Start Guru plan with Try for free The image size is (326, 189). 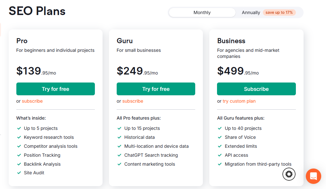tap(156, 89)
